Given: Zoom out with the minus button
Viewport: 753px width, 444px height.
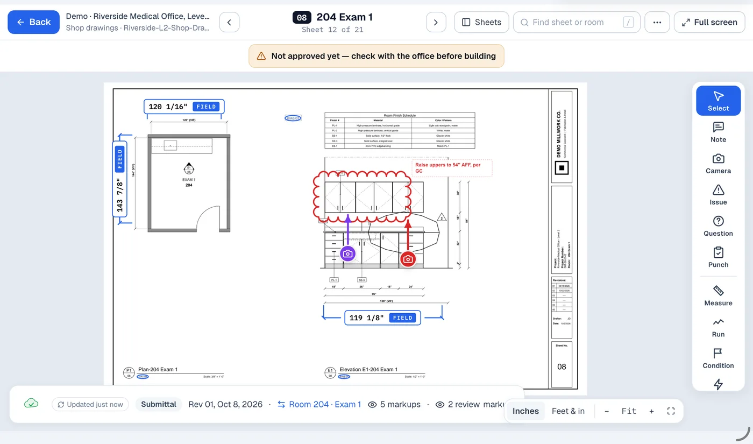Looking at the screenshot, I should 607,411.
